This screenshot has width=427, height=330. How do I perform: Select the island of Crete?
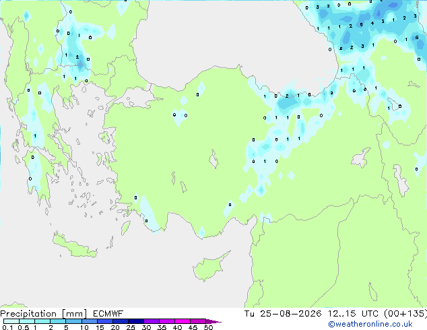[74, 246]
